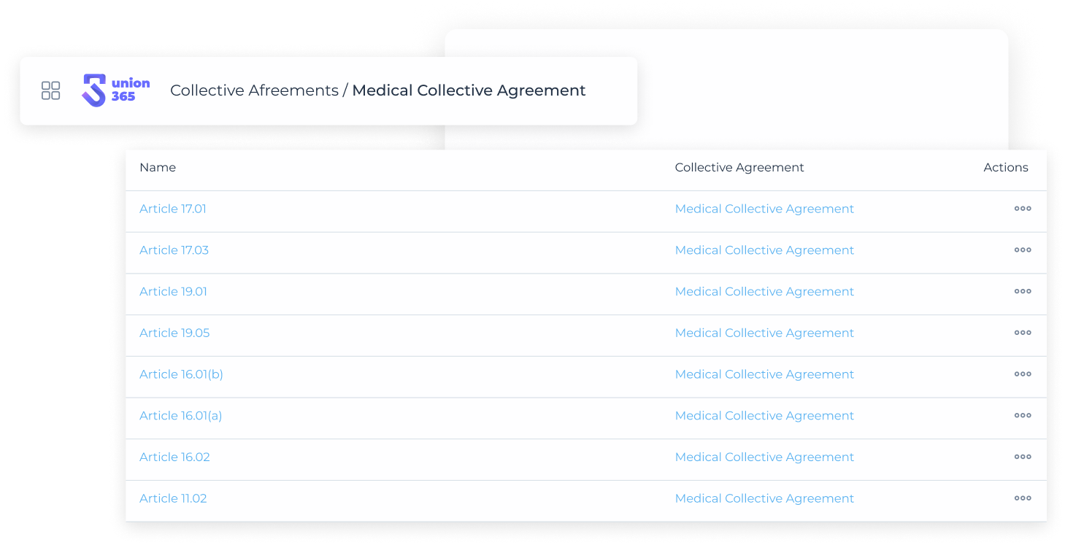The image size is (1065, 545).
Task: Open actions menu for Article 16.01(b)
Action: (x=1023, y=374)
